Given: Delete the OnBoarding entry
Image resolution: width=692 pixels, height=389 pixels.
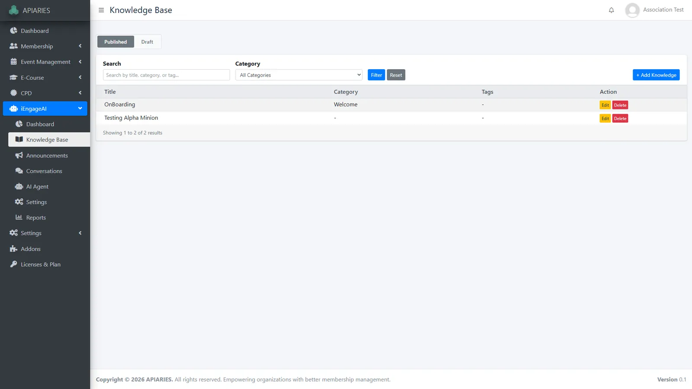Looking at the screenshot, I should [x=620, y=105].
